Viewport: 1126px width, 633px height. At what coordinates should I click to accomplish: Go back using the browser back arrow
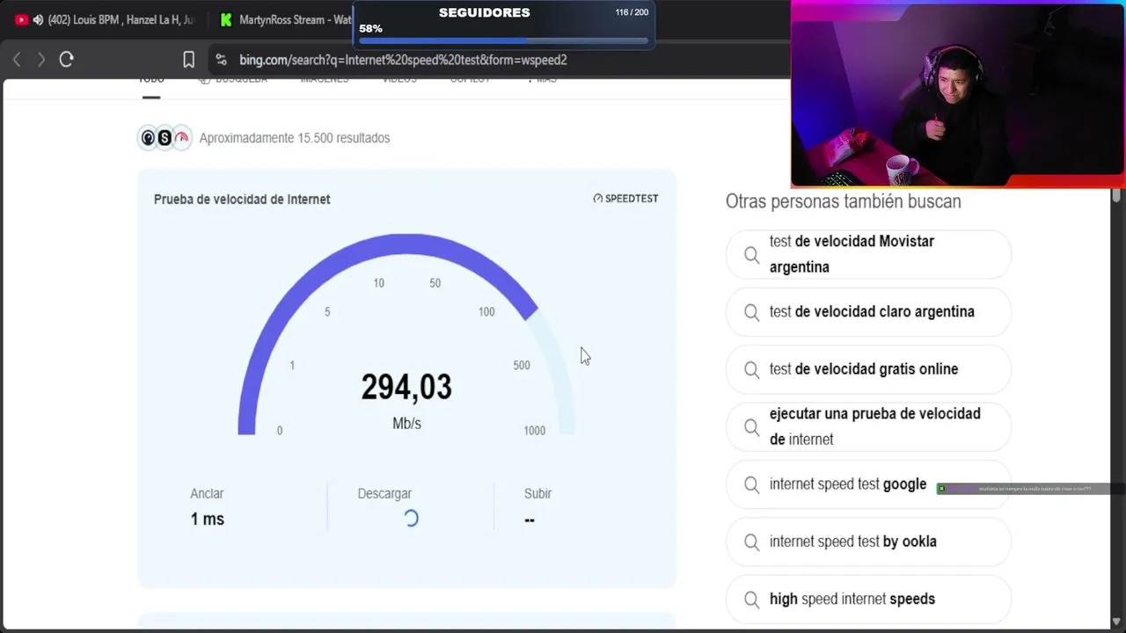click(x=17, y=60)
